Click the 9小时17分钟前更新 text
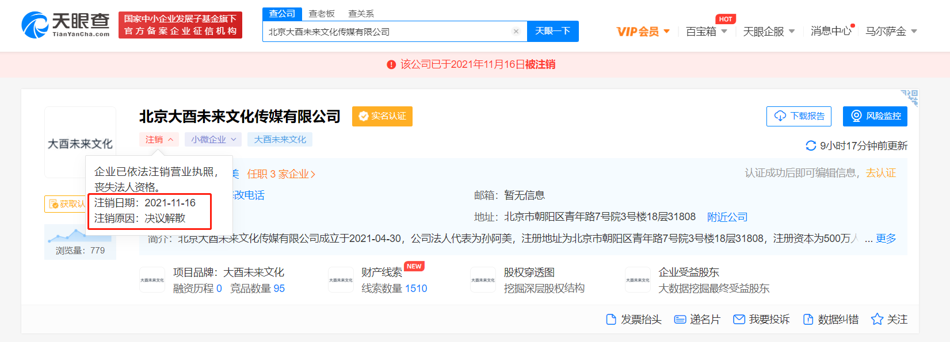 pos(864,146)
